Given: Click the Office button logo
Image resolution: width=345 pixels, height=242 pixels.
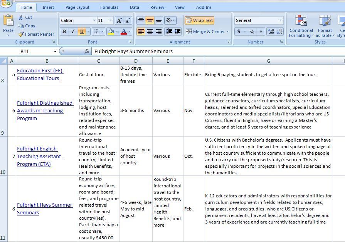Looking at the screenshot, I should (x=5, y=3).
